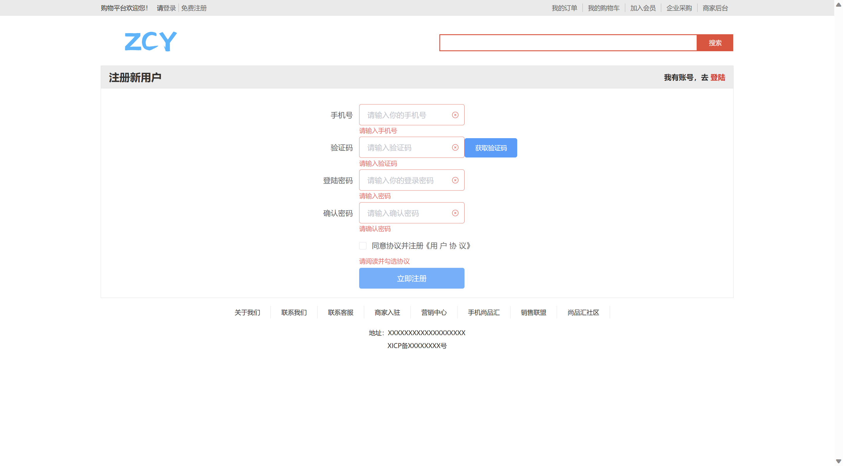The width and height of the screenshot is (843, 466).
Task: Open 营销中心 footer link
Action: tap(434, 313)
